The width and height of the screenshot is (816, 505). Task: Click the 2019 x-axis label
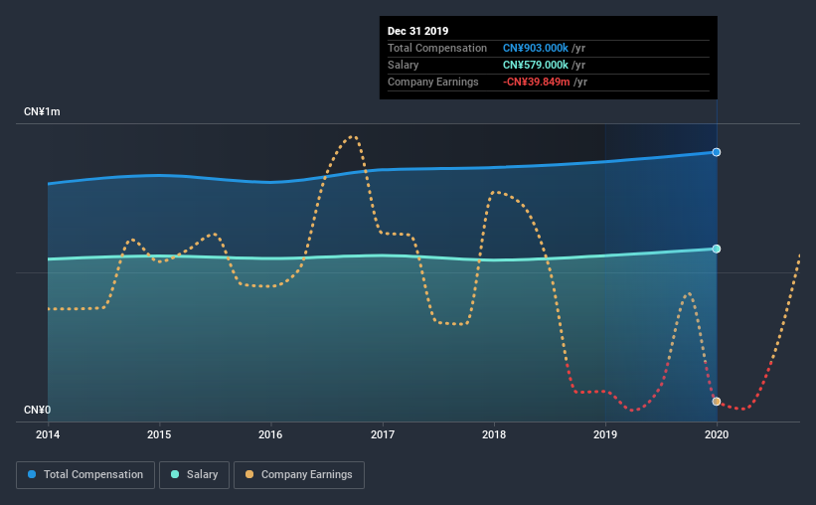605,434
